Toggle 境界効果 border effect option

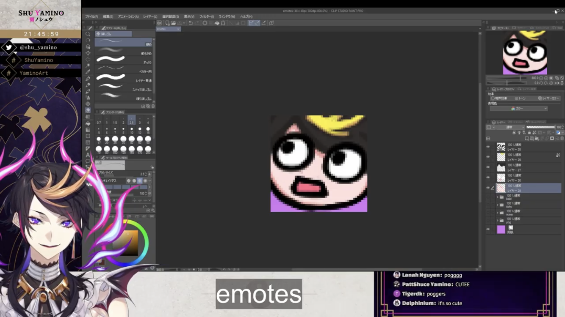[x=499, y=98]
